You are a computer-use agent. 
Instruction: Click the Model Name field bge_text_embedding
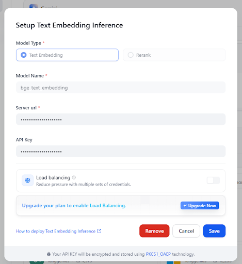(121, 88)
